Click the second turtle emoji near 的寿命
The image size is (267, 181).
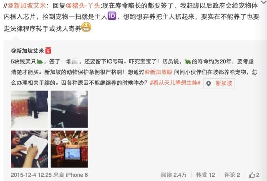pos(188,61)
